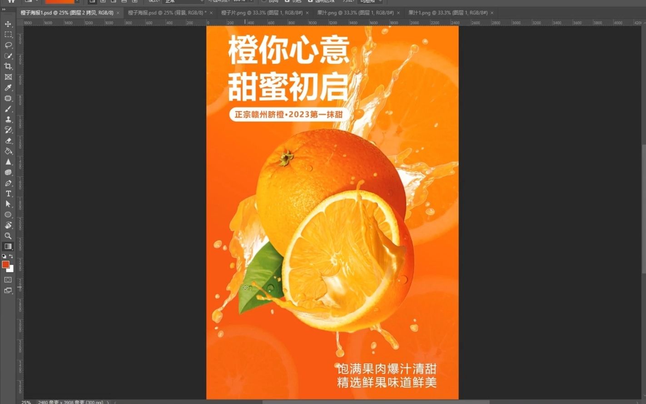Viewport: 646px width, 404px height.
Task: Open the blend mode 正常 dropdown
Action: (x=183, y=1)
